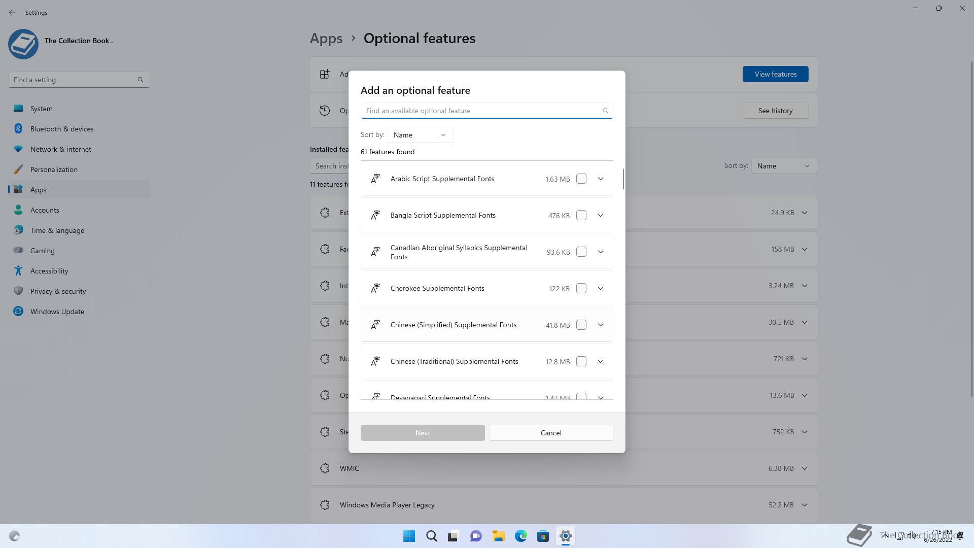Screen dimensions: 974x548
Task: Click the add optional feature grid icon
Action: pyautogui.click(x=325, y=74)
